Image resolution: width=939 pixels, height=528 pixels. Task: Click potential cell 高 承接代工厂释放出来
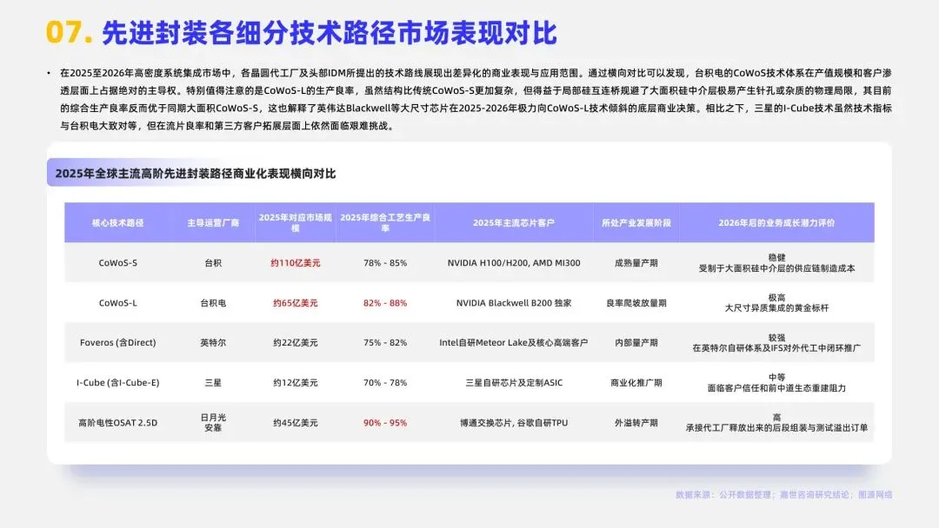pyautogui.click(x=776, y=423)
